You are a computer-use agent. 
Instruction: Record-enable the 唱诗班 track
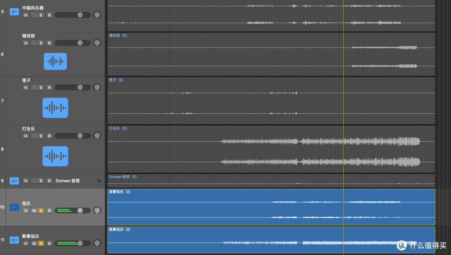click(x=49, y=43)
